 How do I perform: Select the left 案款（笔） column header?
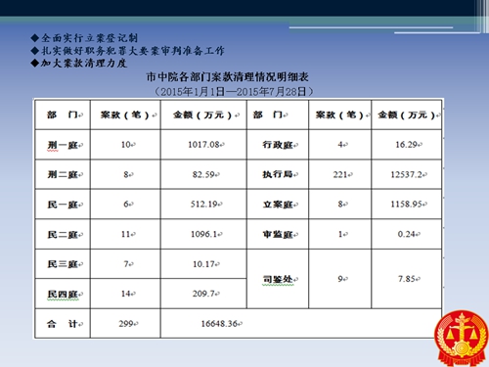pyautogui.click(x=125, y=115)
